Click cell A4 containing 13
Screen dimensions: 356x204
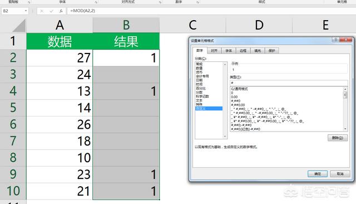tap(60, 91)
